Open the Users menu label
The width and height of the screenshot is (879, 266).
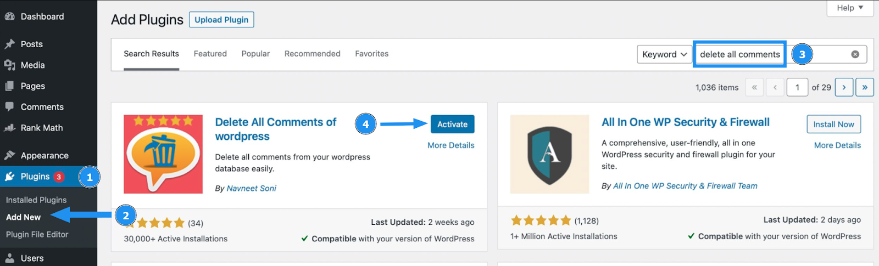[x=32, y=258]
